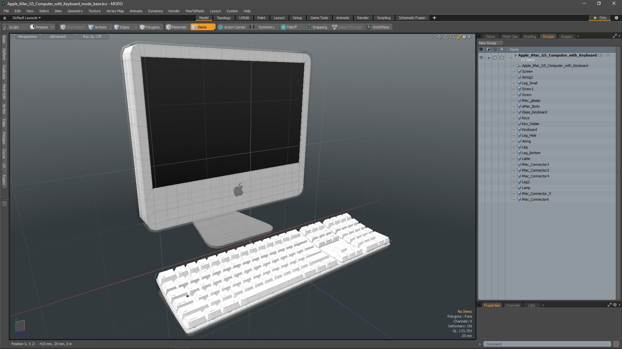Toggle Auto Select mode
Viewport: 622px width, 349px height.
[x=73, y=27]
